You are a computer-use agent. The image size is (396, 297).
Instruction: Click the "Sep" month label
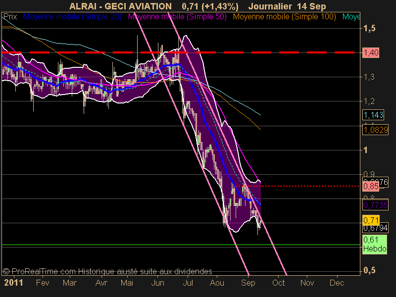(x=248, y=283)
